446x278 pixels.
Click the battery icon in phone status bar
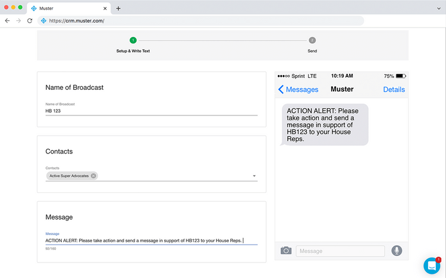tap(401, 76)
